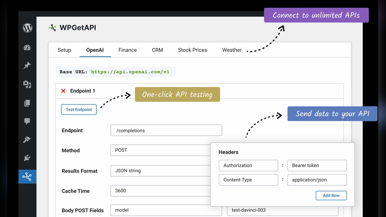This screenshot has width=386, height=217.
Task: Switch to the Setup tab
Action: pyautogui.click(x=64, y=50)
